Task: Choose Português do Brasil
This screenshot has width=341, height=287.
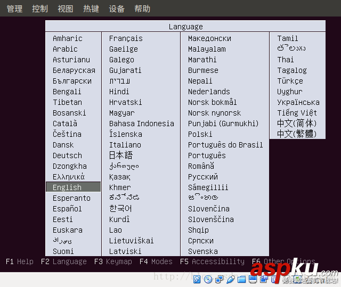Action: click(x=225, y=145)
